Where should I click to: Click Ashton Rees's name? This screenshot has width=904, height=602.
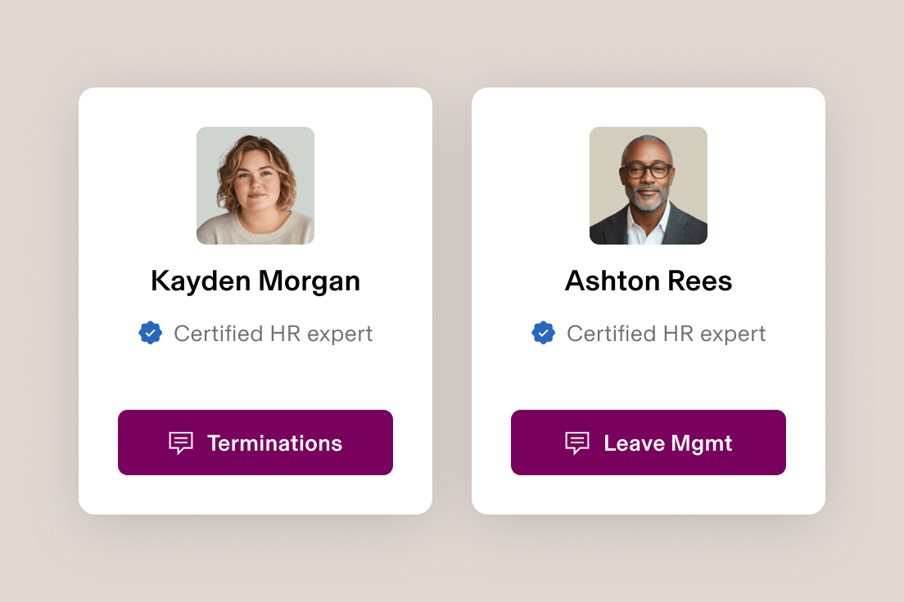tap(648, 281)
